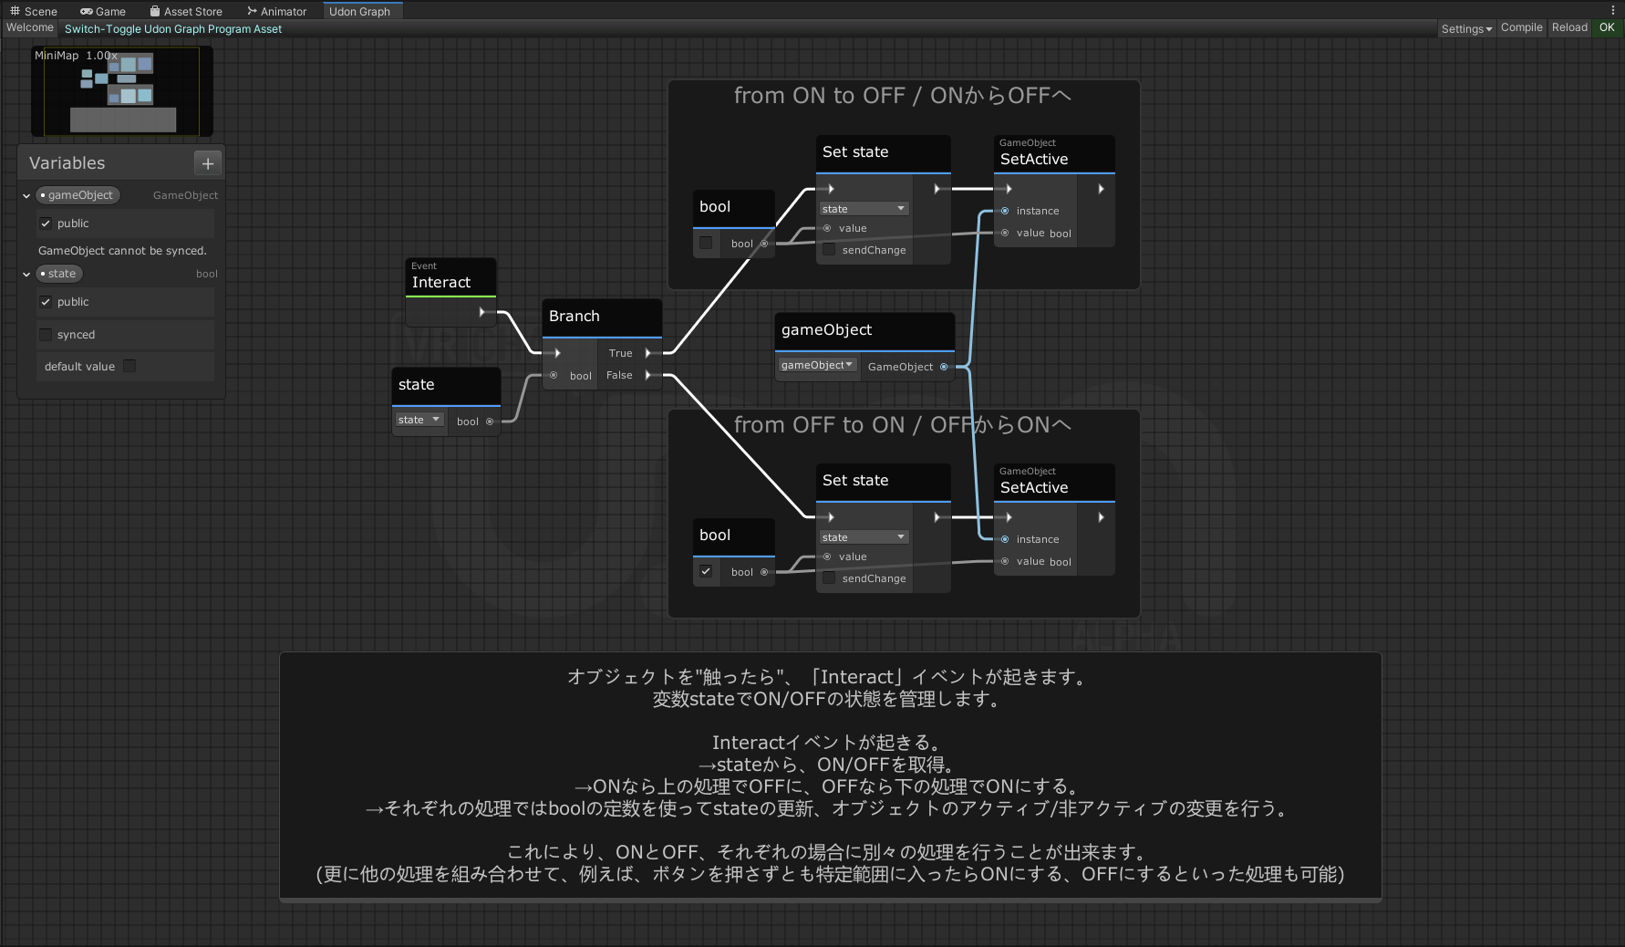
Task: Click the plus icon to add a new variable
Action: 208,163
